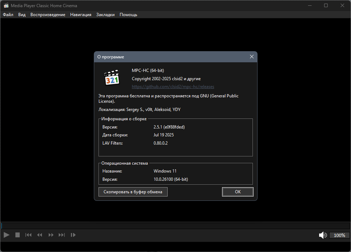The width and height of the screenshot is (351, 252).
Task: Click the MPC-HC 321 clapperboard logo
Action: pos(112,78)
